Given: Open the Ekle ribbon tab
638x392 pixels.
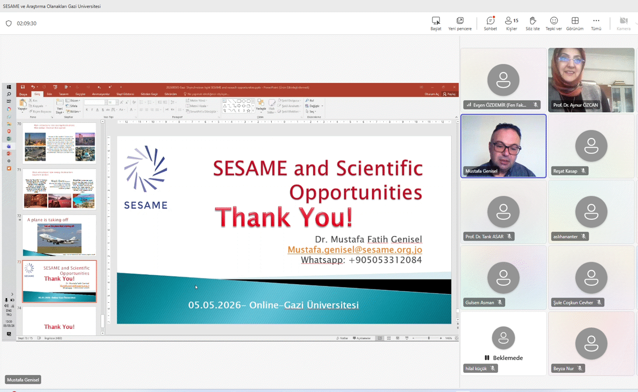Looking at the screenshot, I should tap(49, 94).
